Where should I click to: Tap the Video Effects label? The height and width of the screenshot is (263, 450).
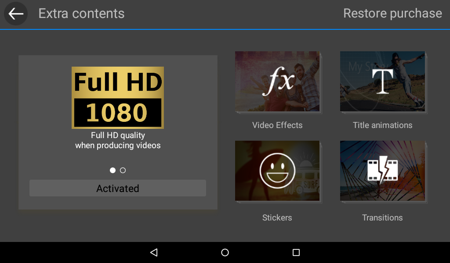(277, 125)
